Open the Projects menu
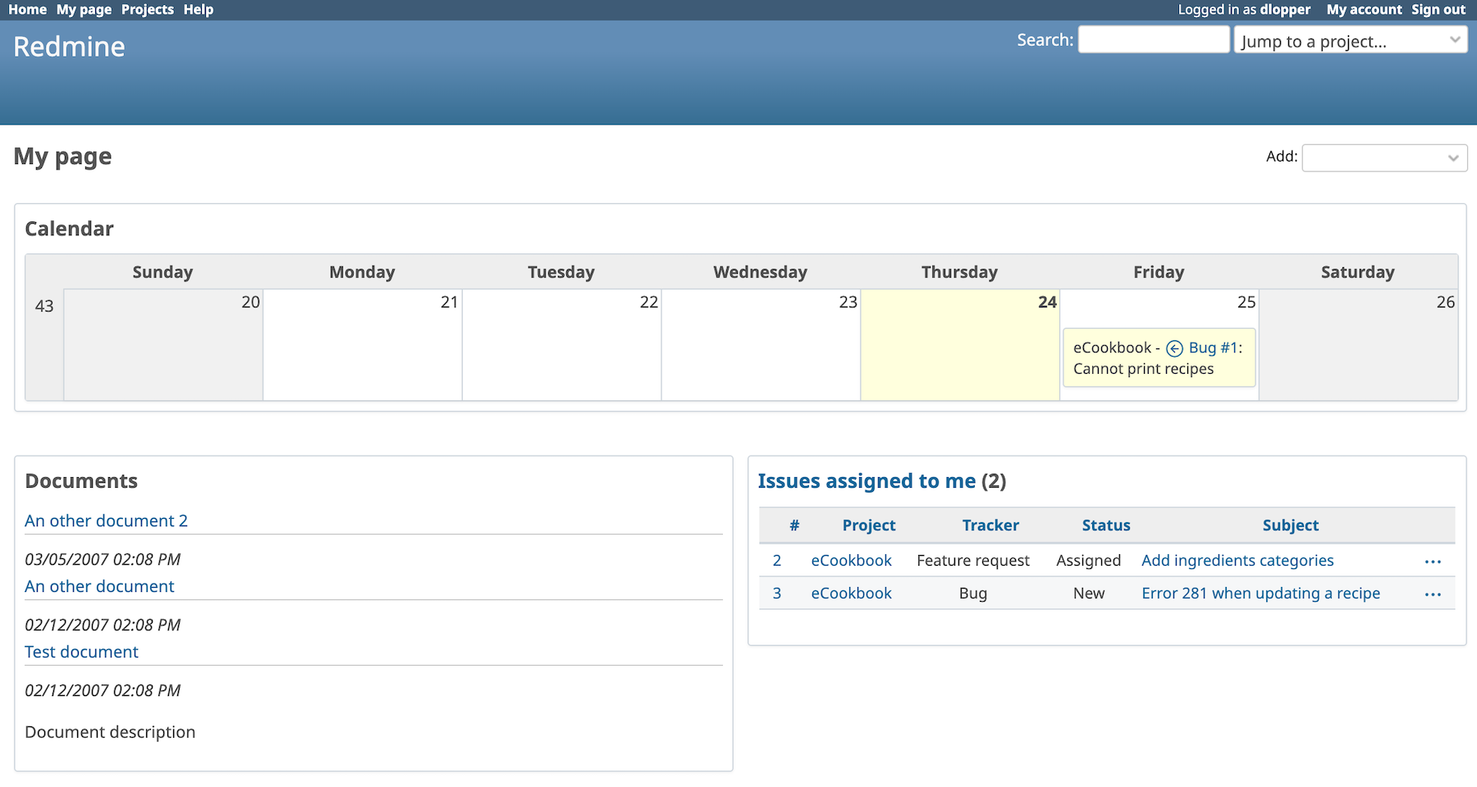Image resolution: width=1477 pixels, height=787 pixels. (x=147, y=9)
